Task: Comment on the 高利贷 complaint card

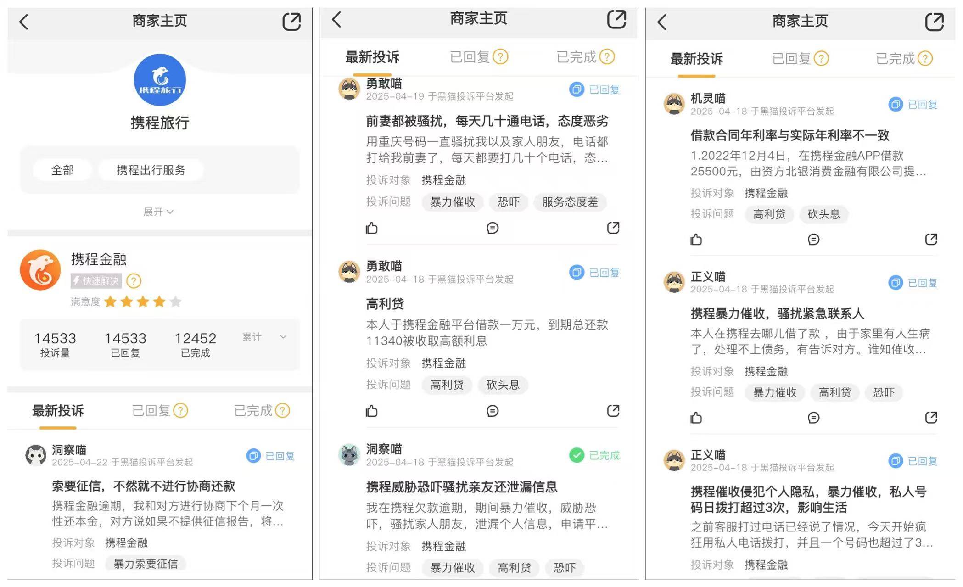Action: tap(493, 411)
